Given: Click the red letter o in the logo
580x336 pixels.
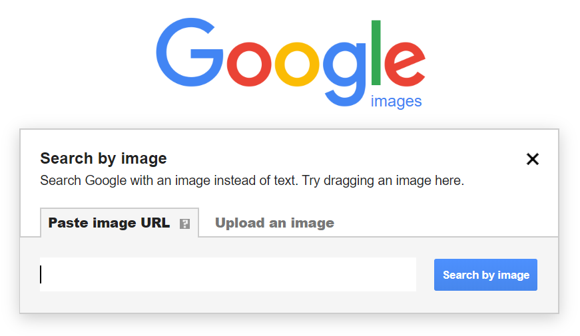Looking at the screenshot, I should pyautogui.click(x=249, y=65).
